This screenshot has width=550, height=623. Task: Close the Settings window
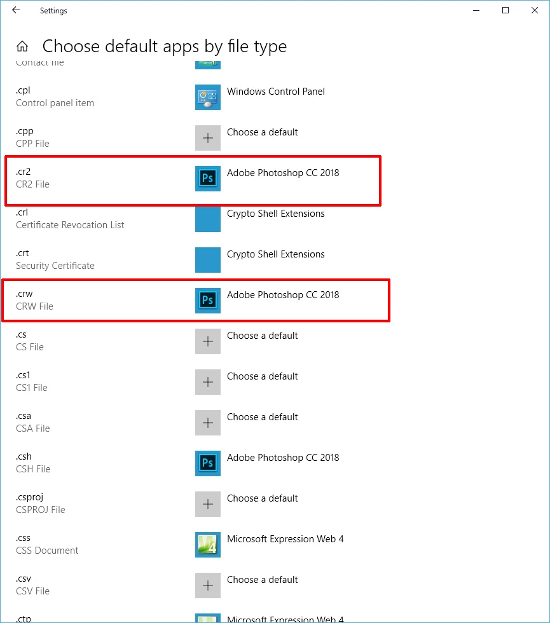coord(535,10)
